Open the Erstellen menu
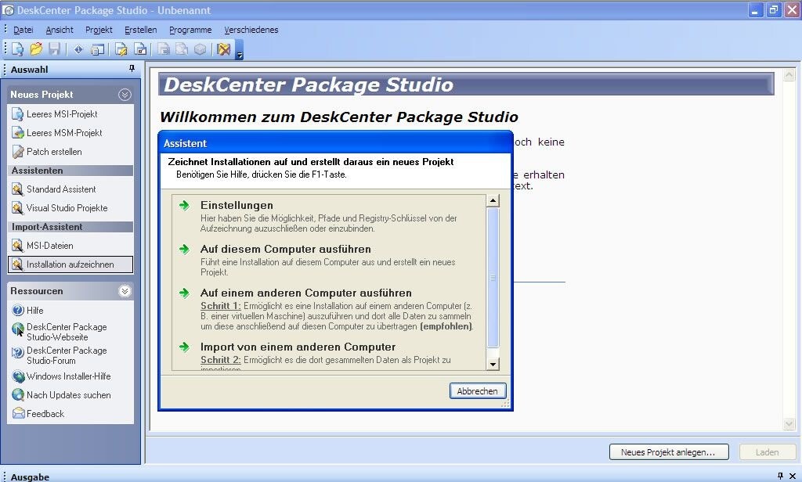 point(141,30)
